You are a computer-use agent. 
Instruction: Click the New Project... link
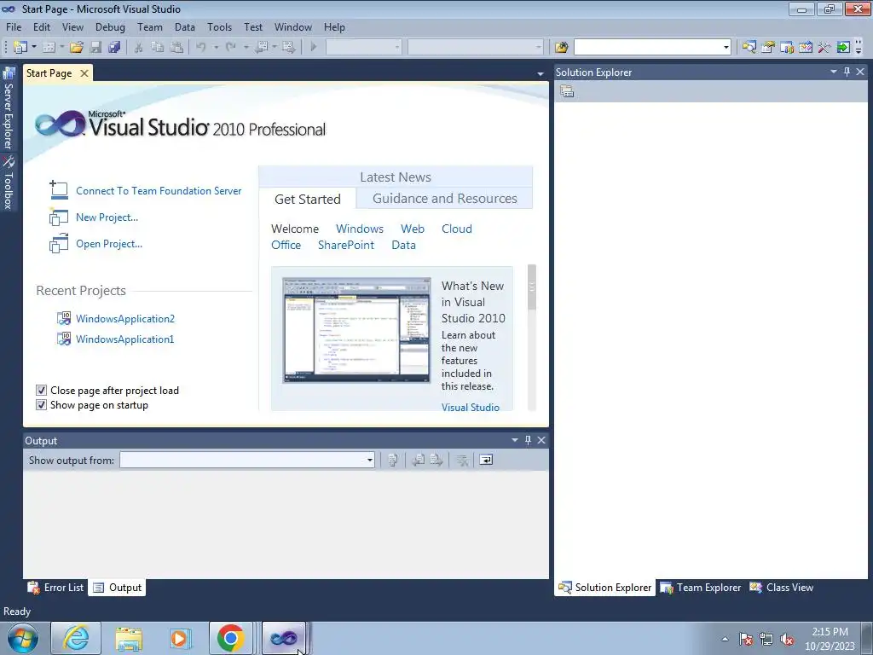[x=107, y=217]
